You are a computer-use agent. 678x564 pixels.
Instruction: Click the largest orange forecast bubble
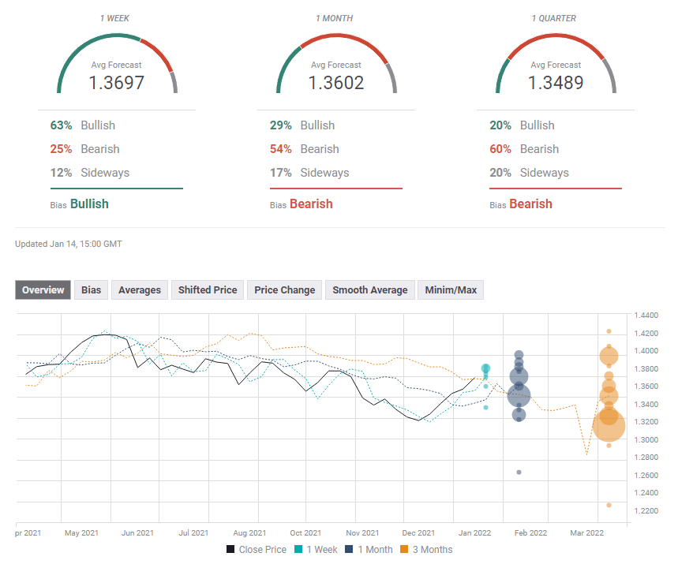[609, 426]
